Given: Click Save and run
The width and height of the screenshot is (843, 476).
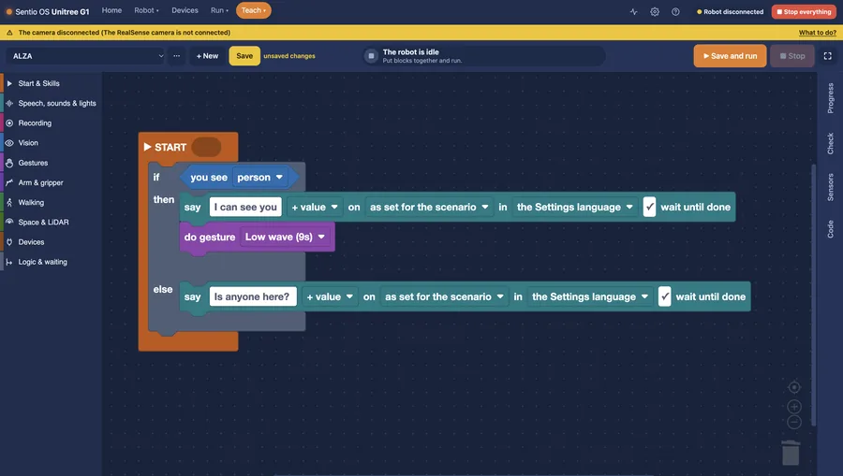Looking at the screenshot, I should tap(730, 56).
